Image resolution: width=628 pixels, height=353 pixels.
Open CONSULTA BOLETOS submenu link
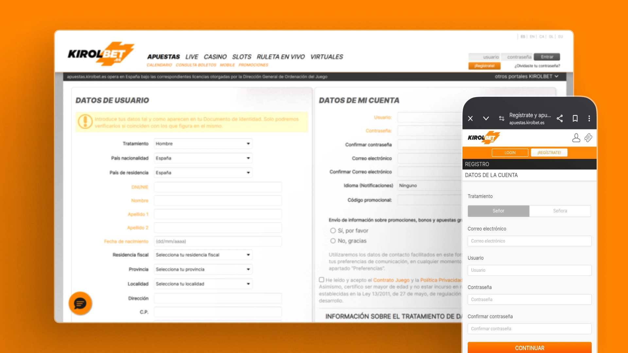pyautogui.click(x=196, y=65)
